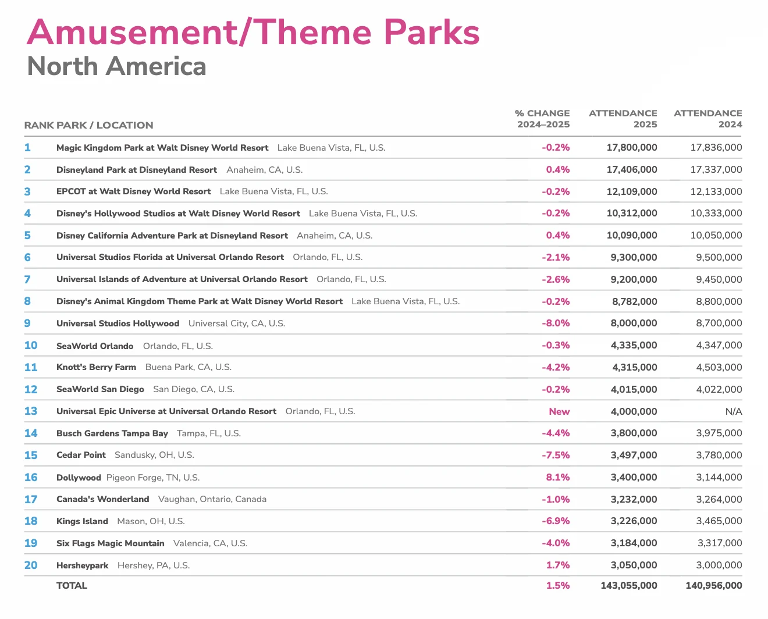This screenshot has width=768, height=619.
Task: Click the "RANK PARK / LOCATION" header
Action: coord(88,125)
